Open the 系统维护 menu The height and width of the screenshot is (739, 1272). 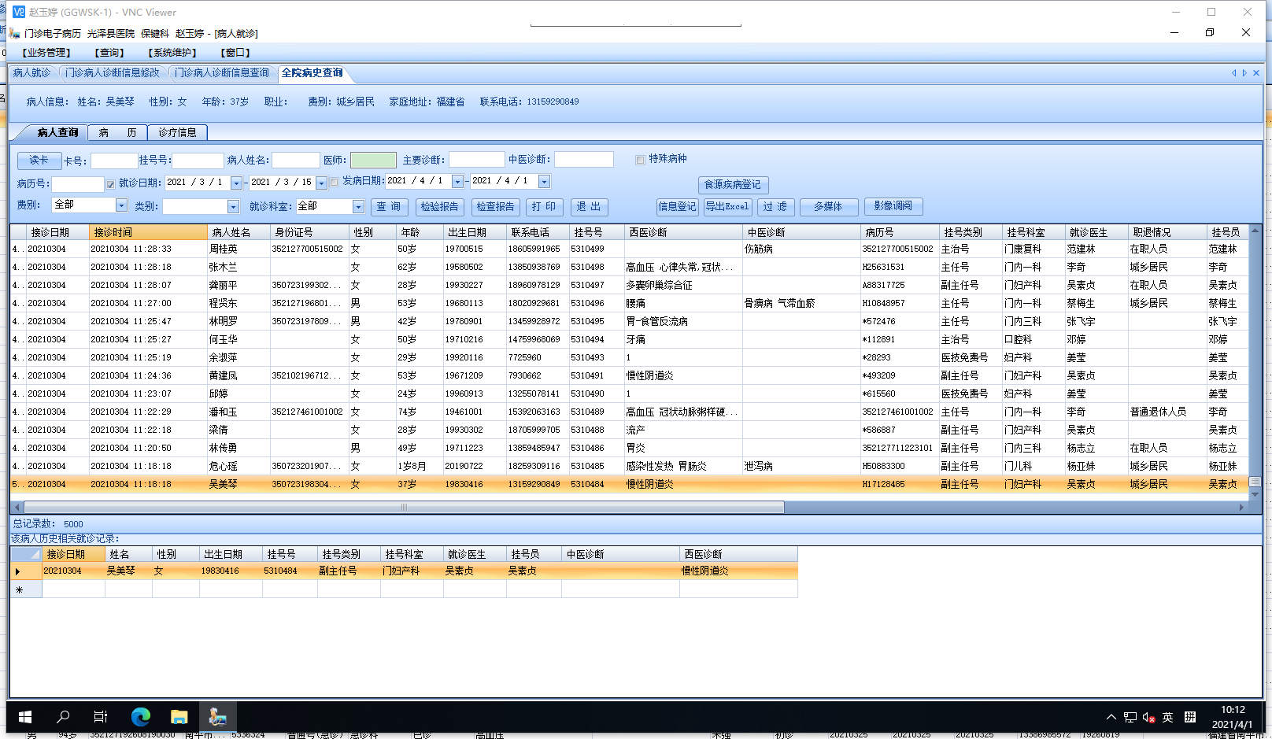[x=172, y=53]
